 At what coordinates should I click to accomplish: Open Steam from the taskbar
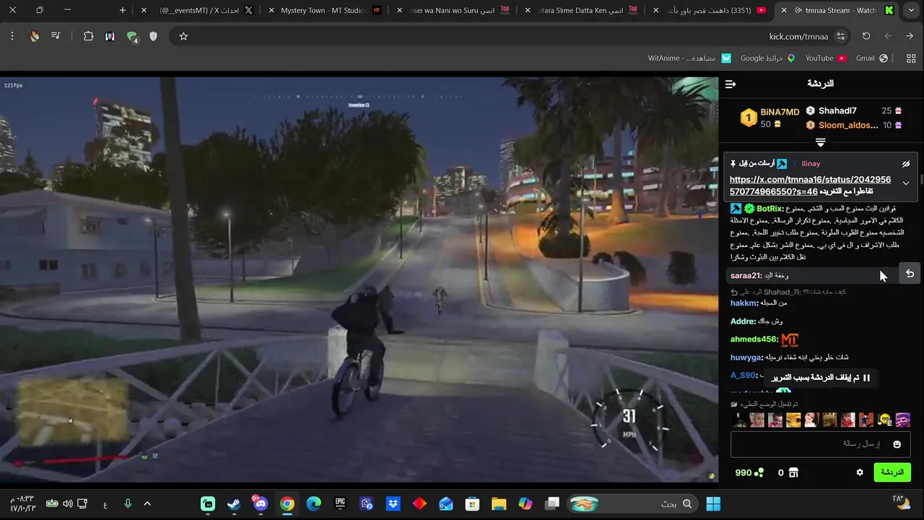tap(234, 503)
